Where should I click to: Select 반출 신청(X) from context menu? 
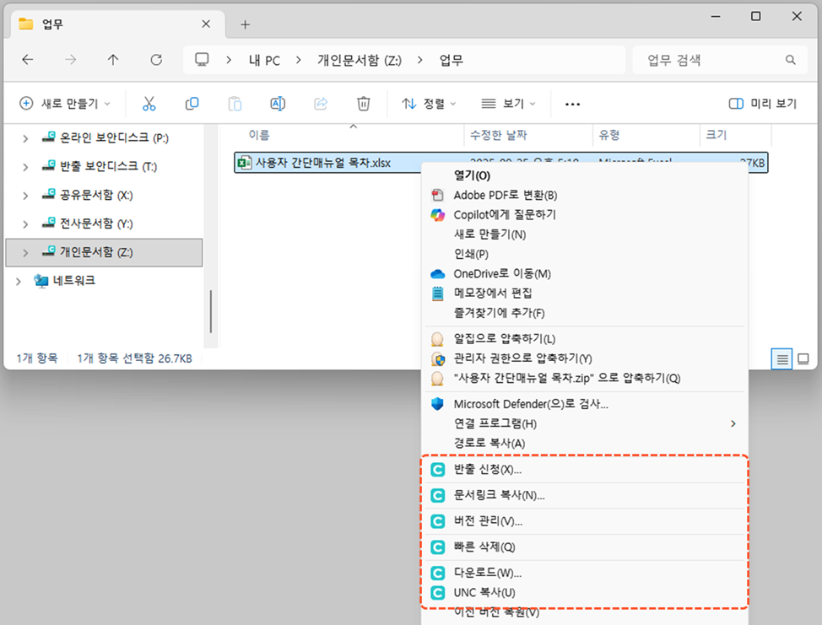point(488,470)
